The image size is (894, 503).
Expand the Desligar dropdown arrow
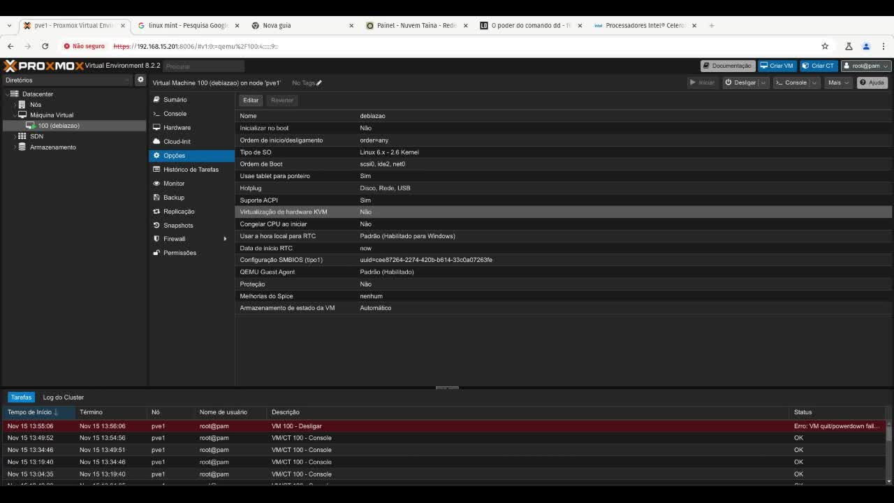point(763,82)
